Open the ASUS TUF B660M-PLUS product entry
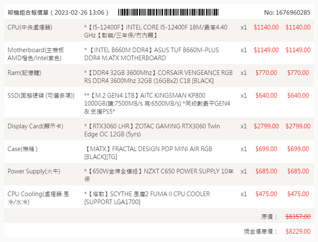Image resolution: width=318 pixels, height=242 pixels. 152,54
